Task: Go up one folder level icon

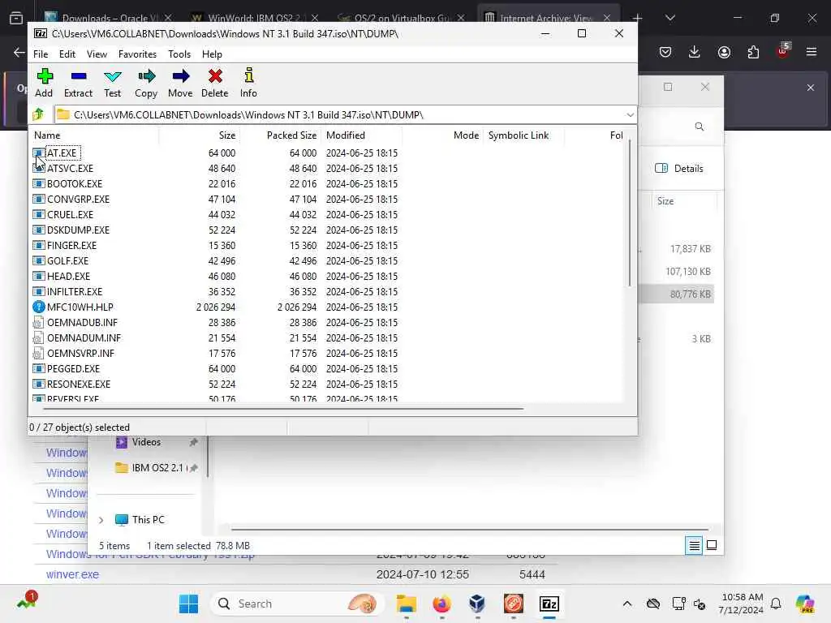Action: 39,114
